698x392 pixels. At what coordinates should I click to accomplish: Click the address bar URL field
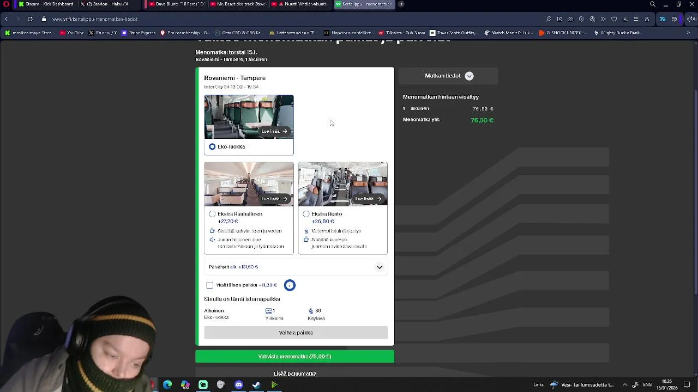point(294,19)
